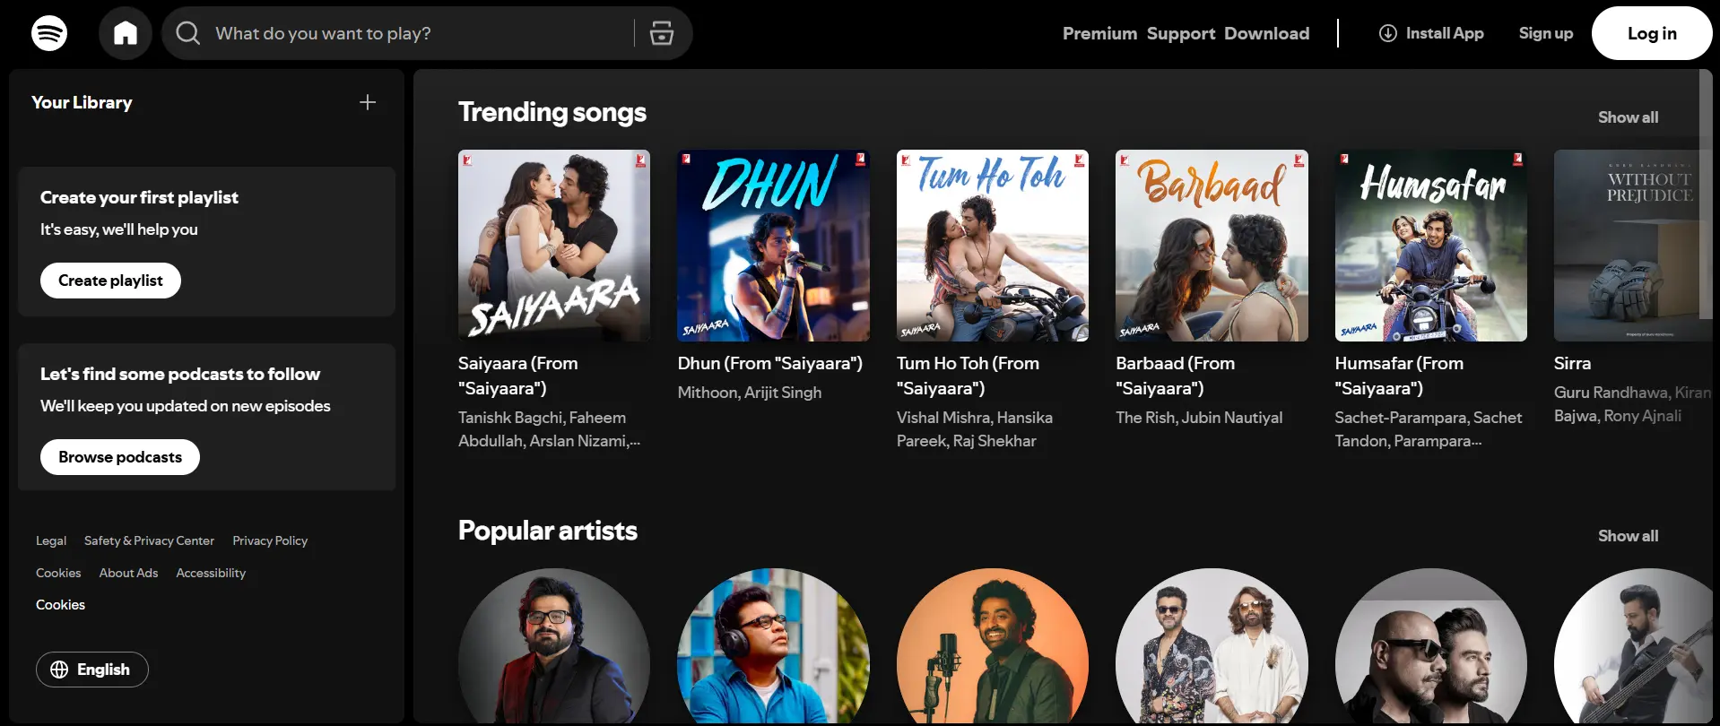1720x726 pixels.
Task: Open Safety & Privacy Center link
Action: 149,540
